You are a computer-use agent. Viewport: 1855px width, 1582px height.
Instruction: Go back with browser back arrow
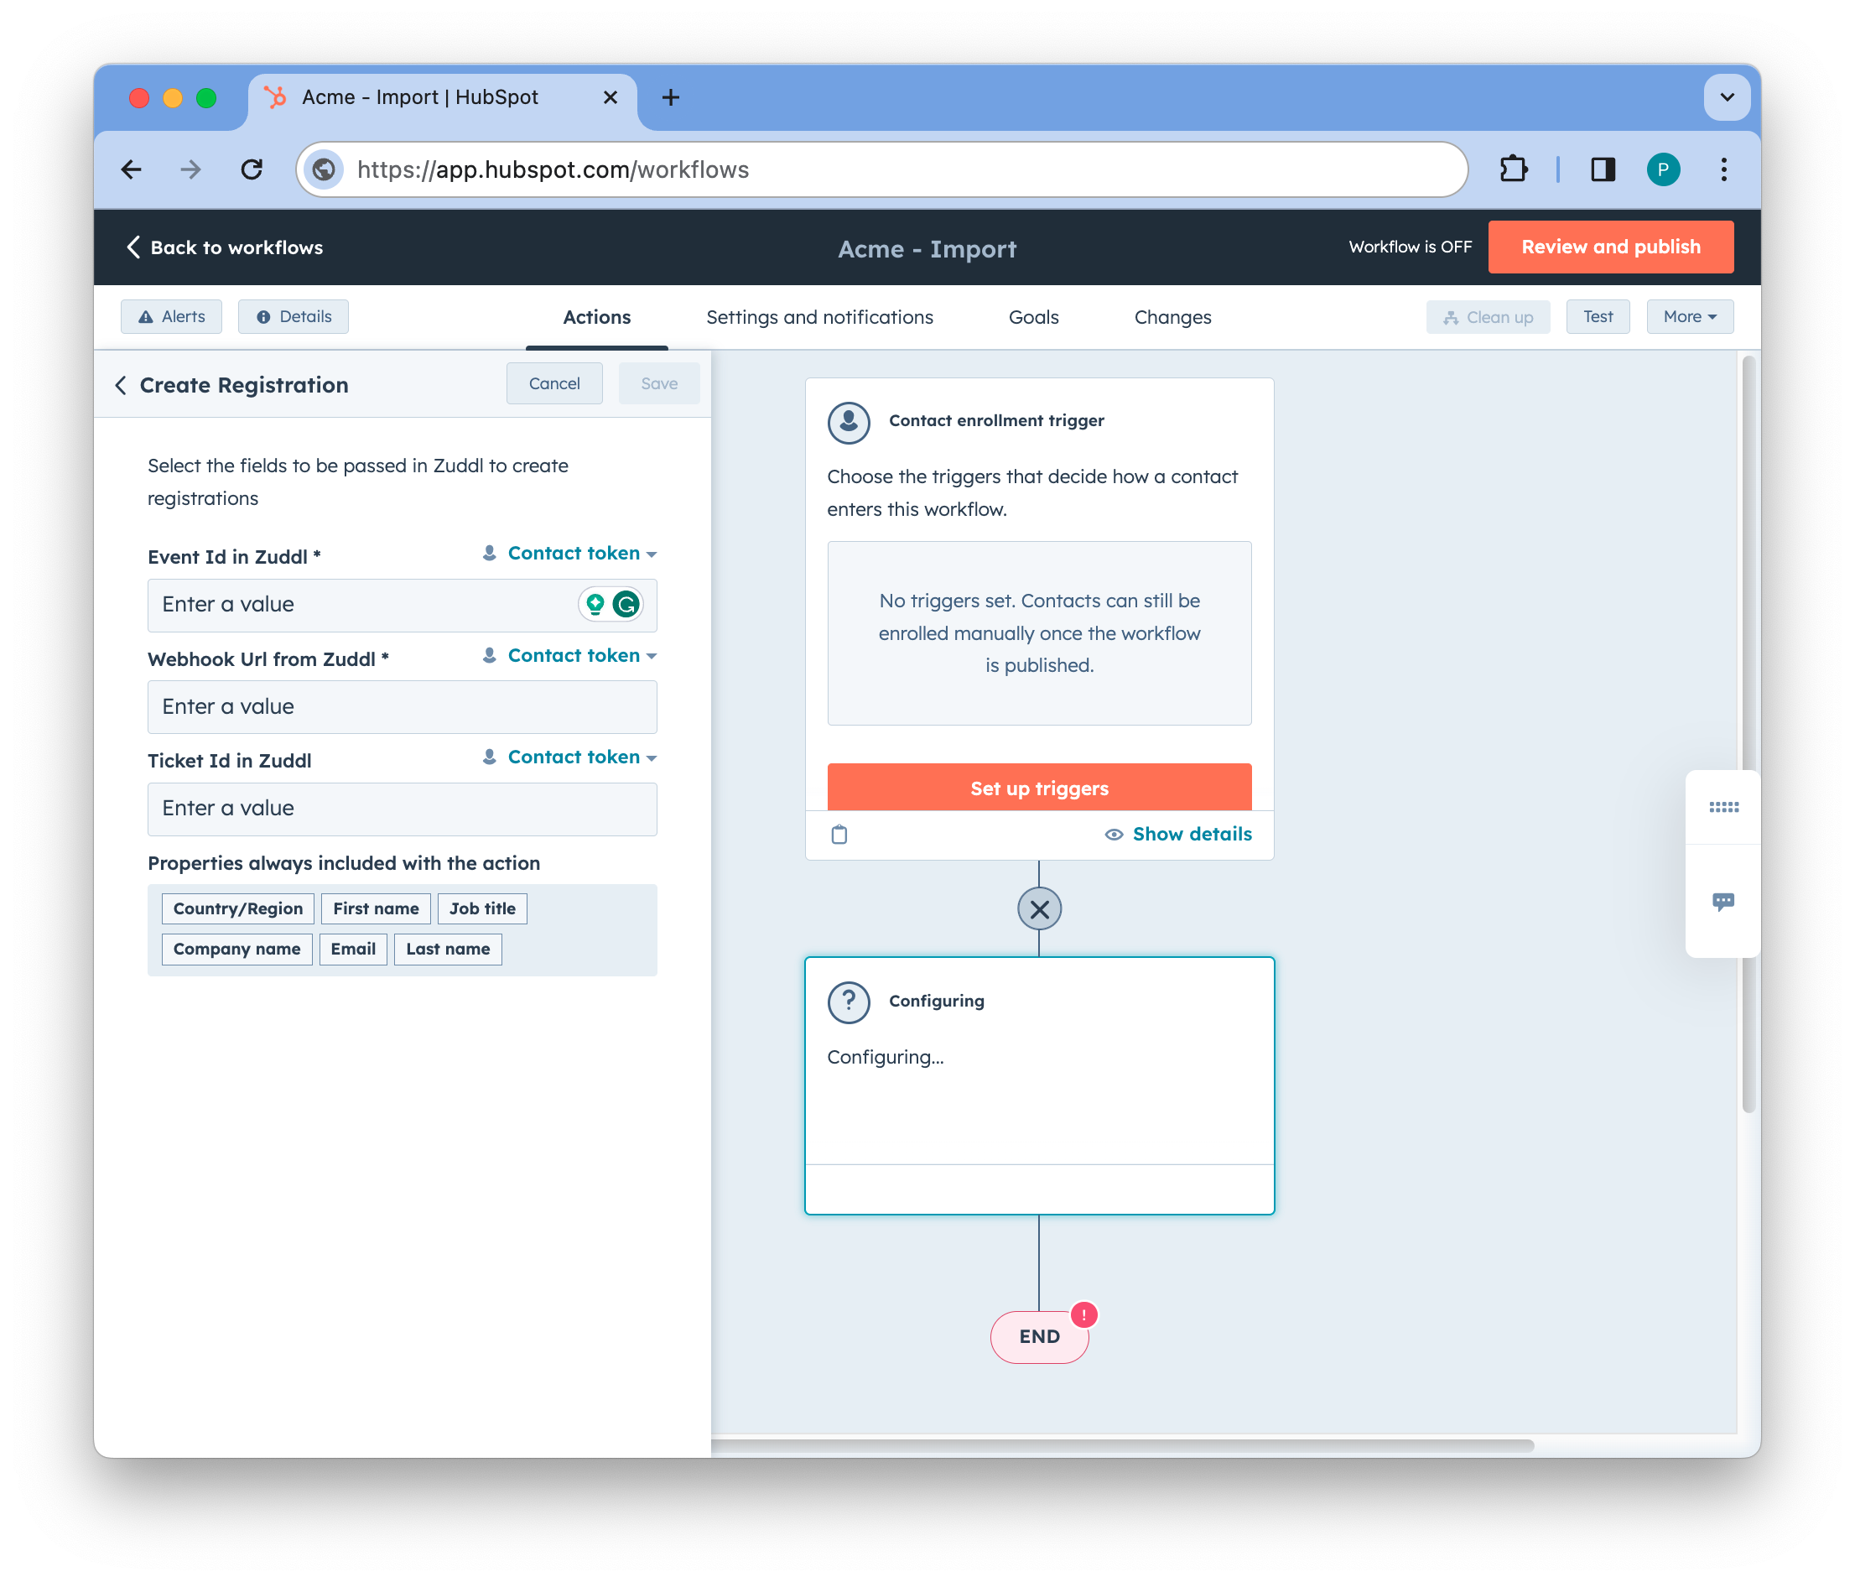(x=132, y=169)
